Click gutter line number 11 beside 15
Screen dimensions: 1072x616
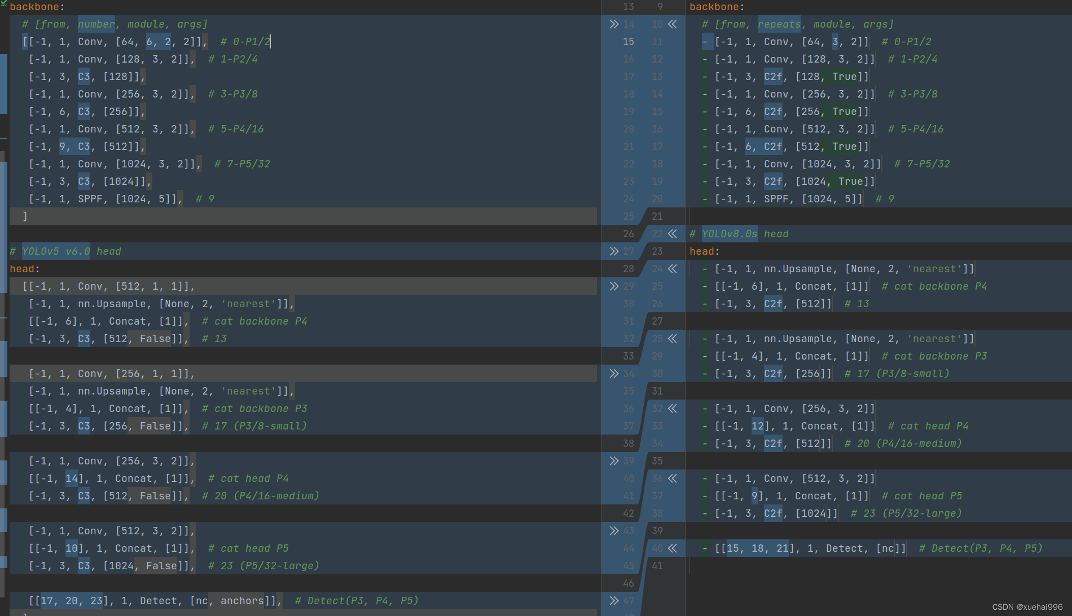point(657,42)
